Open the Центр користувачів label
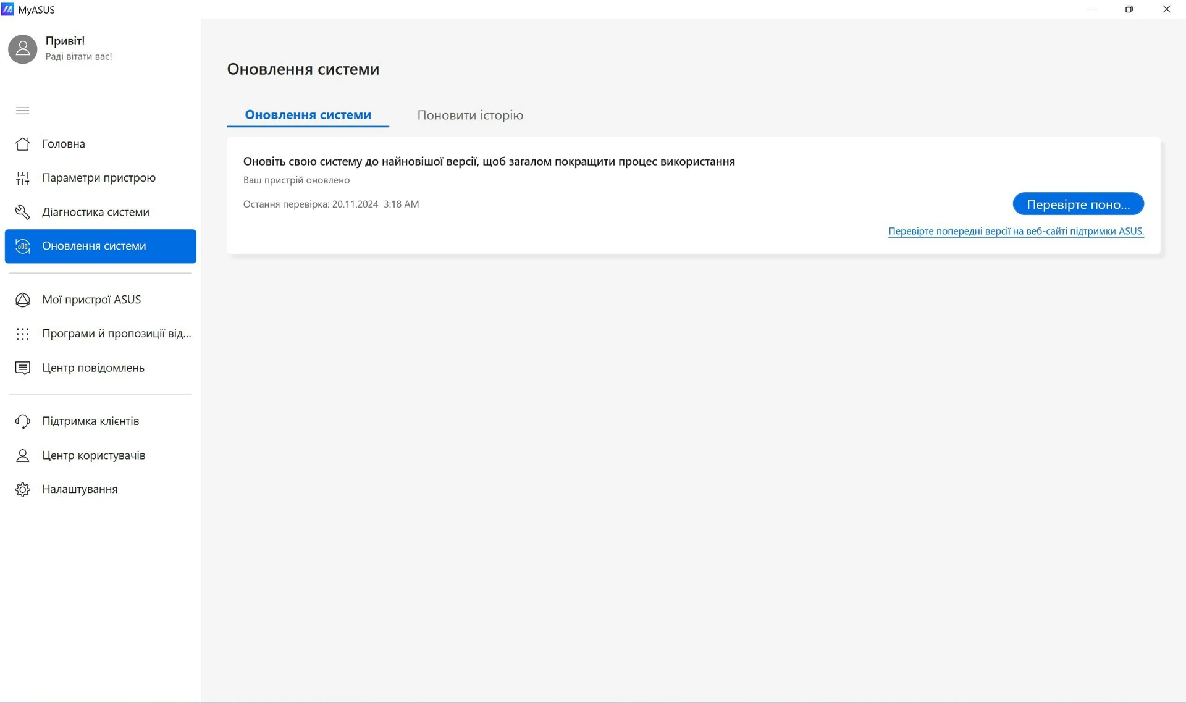 click(94, 455)
